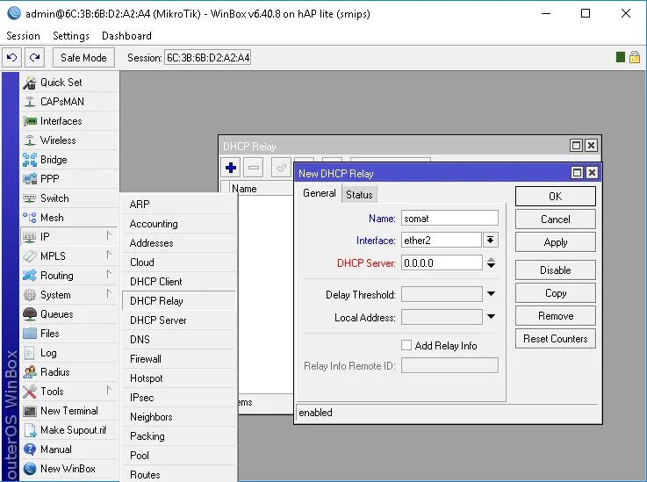Switch to the General tab

pos(319,193)
